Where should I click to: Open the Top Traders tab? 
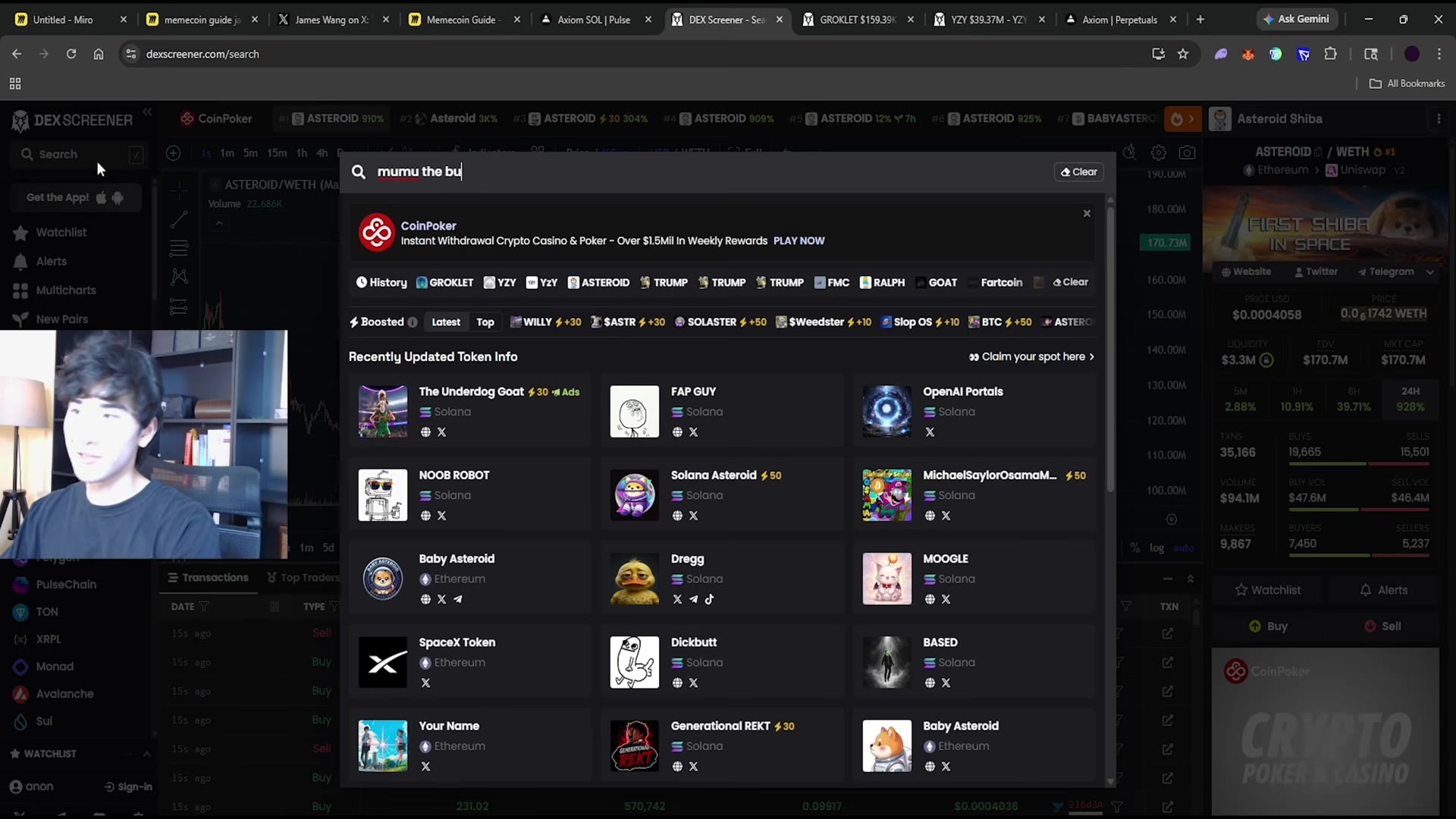click(x=303, y=578)
